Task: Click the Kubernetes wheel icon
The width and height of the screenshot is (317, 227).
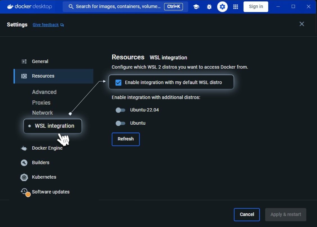Action: [24, 177]
